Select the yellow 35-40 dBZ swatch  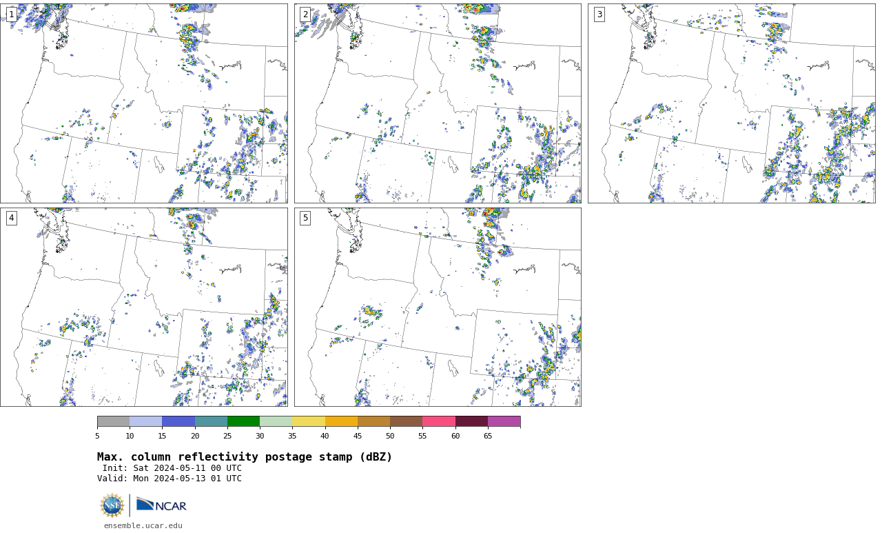309,421
